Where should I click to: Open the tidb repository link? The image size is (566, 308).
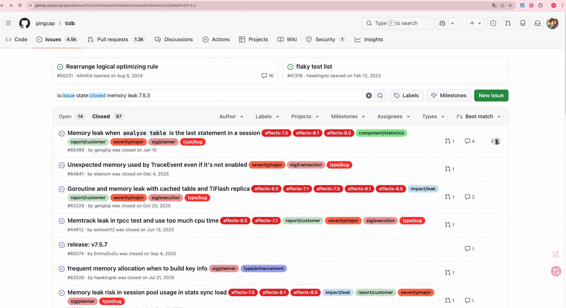(70, 23)
